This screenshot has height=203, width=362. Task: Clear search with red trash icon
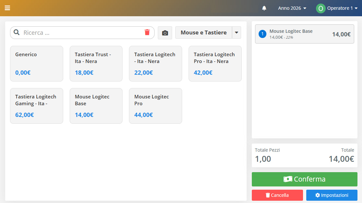point(147,32)
